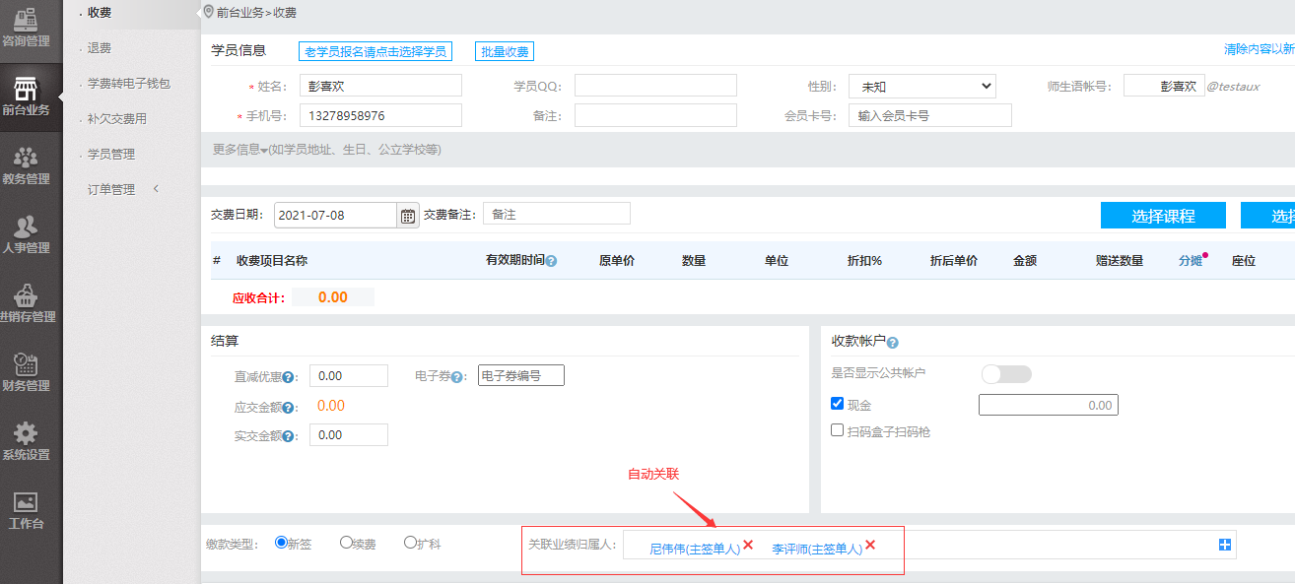
Task: Select the 扩科 radio button
Action: [411, 543]
